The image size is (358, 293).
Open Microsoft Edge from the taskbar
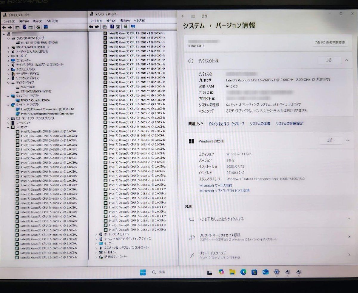[x=243, y=272]
